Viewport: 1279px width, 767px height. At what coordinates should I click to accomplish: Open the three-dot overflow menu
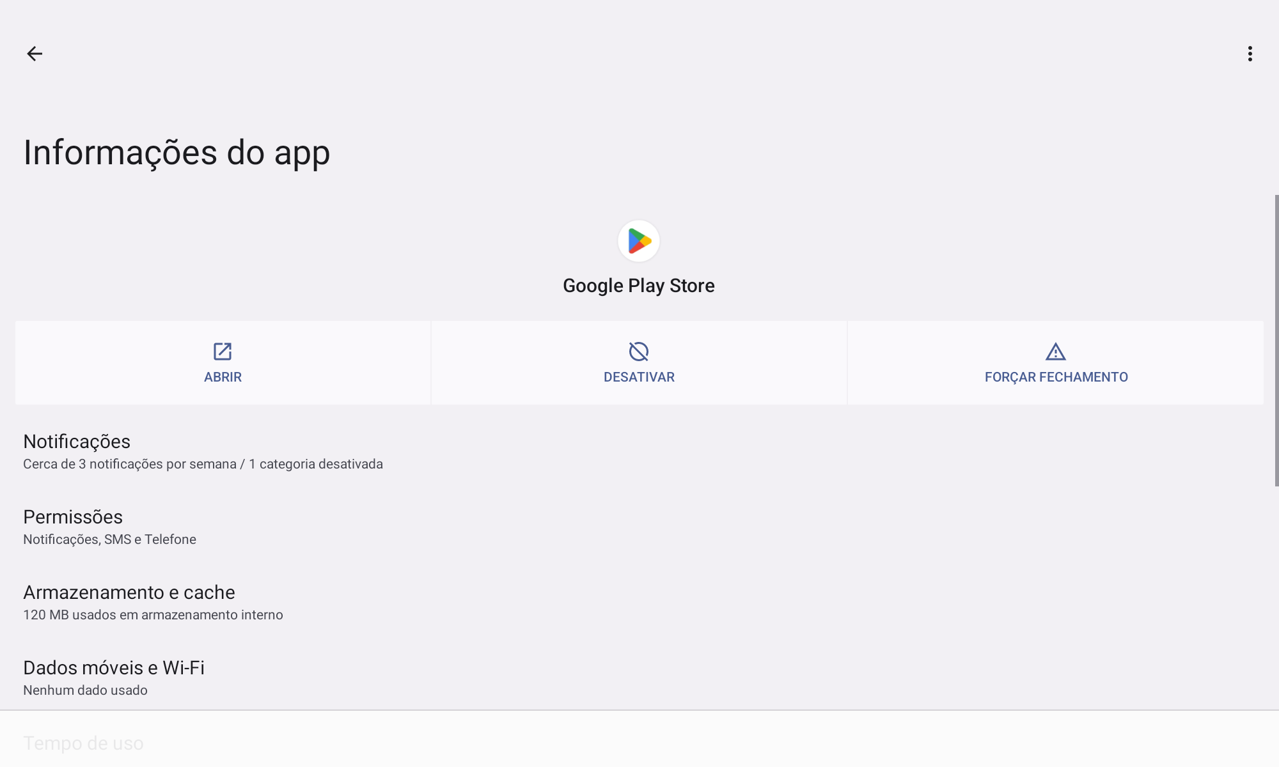pos(1250,54)
